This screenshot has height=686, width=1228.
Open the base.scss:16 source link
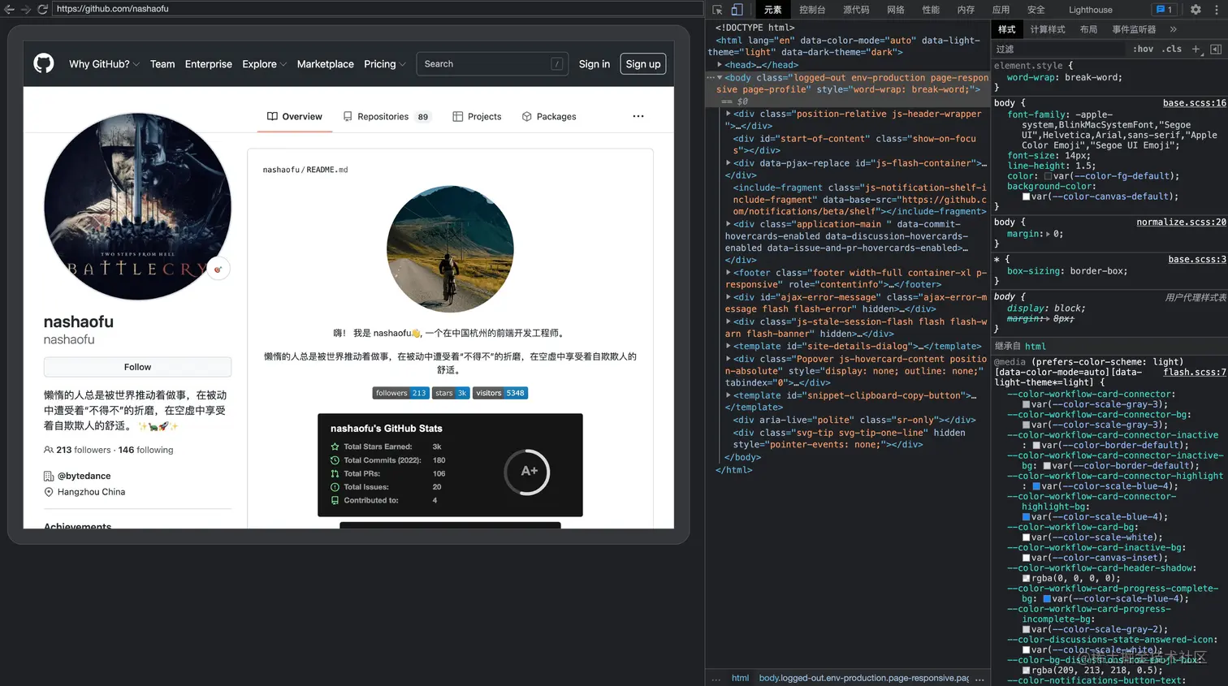(1195, 103)
